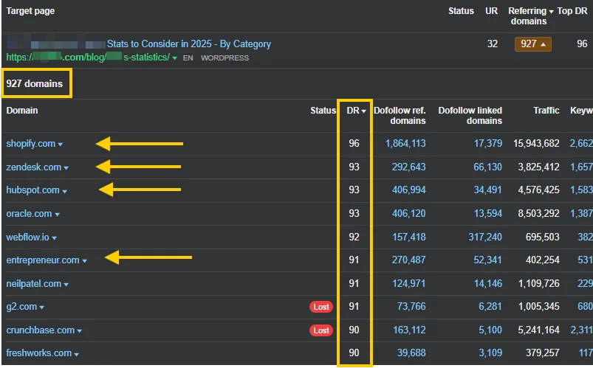Viewport: 593px width, 368px height.
Task: Expand dropdown arrow beside freshworks.com
Action: (x=76, y=355)
